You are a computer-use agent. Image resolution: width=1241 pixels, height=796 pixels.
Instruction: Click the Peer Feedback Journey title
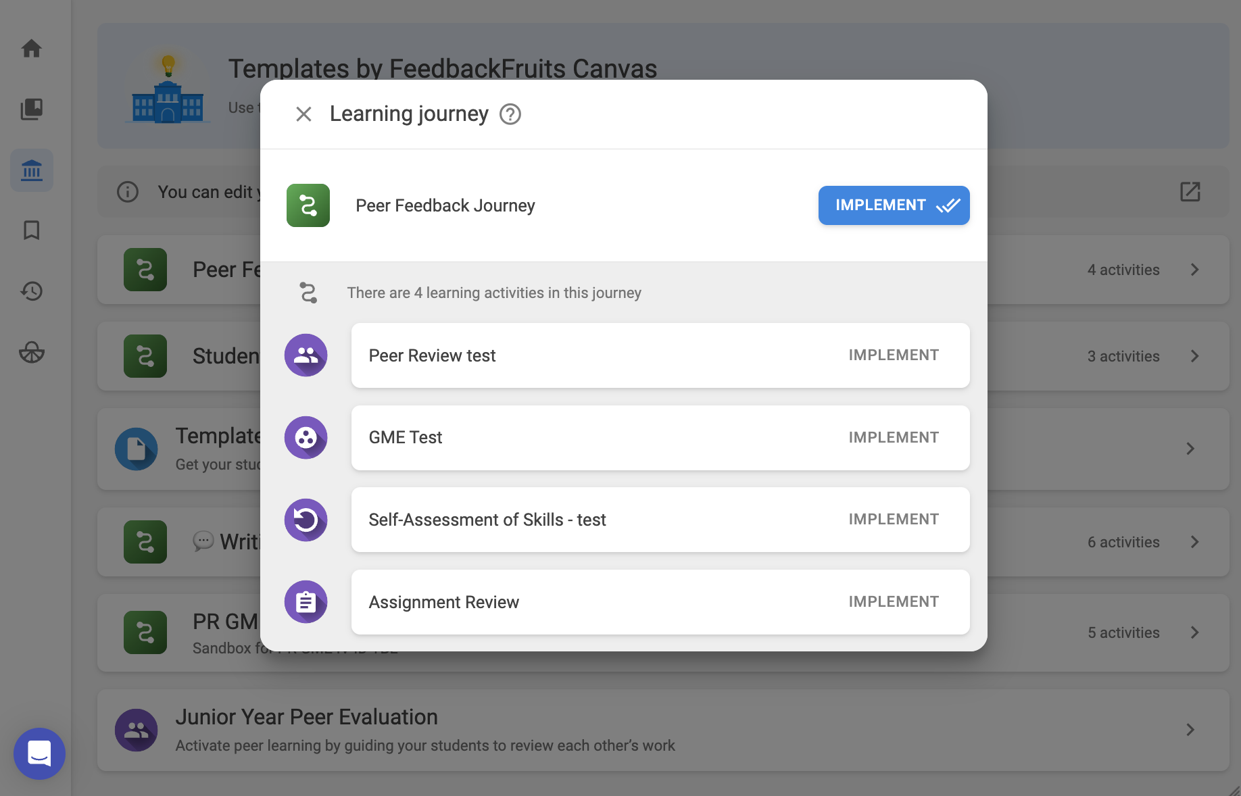pyautogui.click(x=445, y=205)
